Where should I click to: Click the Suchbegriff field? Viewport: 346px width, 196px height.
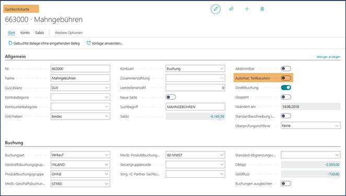(195, 107)
